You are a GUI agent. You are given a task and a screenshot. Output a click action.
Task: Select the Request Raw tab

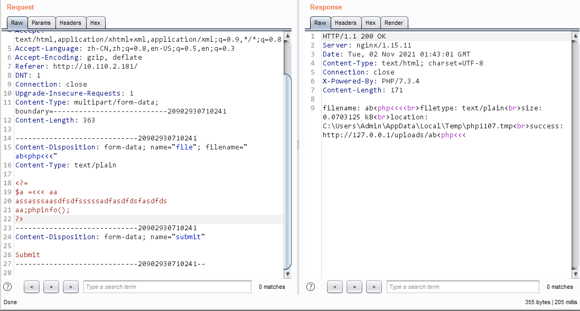17,23
